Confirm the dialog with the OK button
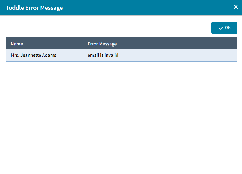Image resolution: width=242 pixels, height=174 pixels. point(224,28)
